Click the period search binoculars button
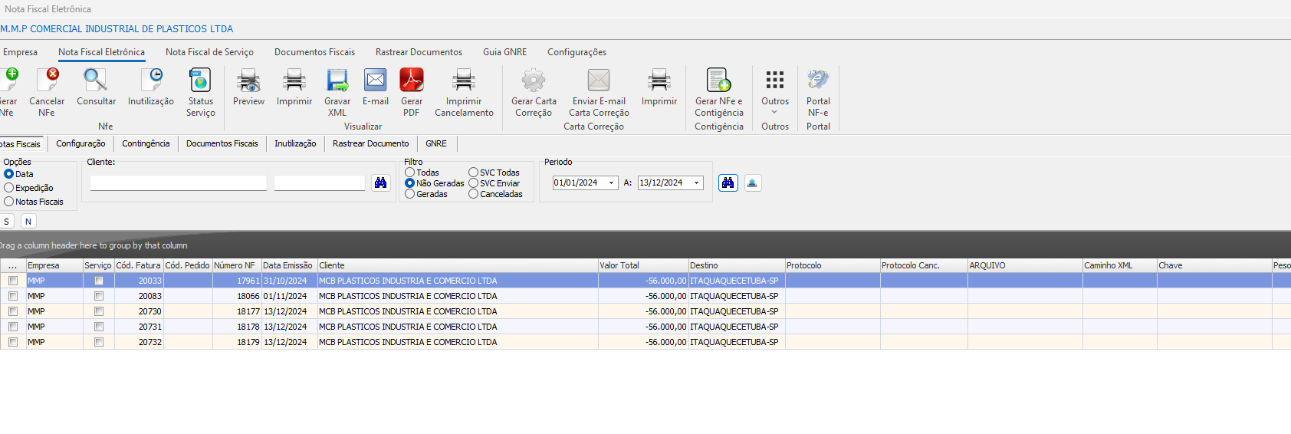Screen dimensions: 1291x434 [x=728, y=182]
